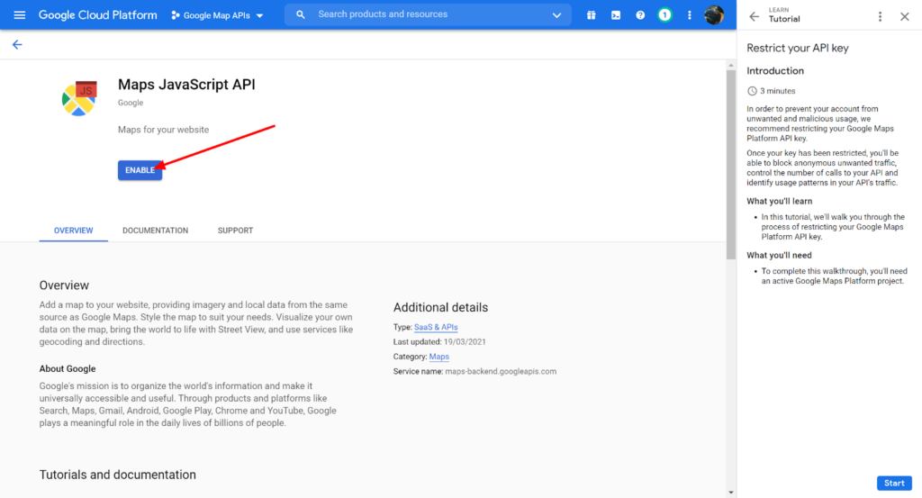
Task: Click the scrollbar up arrow
Action: 731,65
